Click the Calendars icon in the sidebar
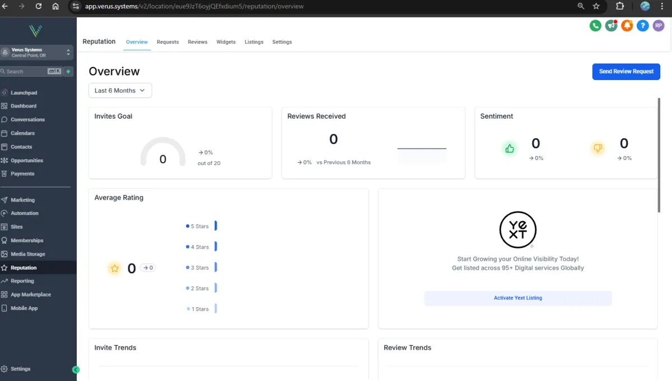672x381 pixels. (x=4, y=133)
